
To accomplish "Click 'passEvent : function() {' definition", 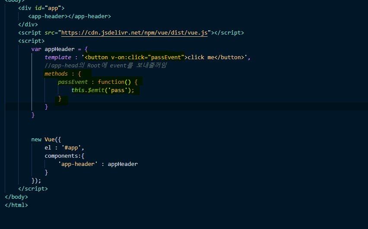I will (98, 82).
